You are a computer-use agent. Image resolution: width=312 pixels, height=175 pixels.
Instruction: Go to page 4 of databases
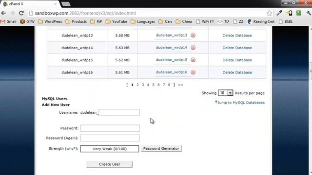tap(148, 85)
